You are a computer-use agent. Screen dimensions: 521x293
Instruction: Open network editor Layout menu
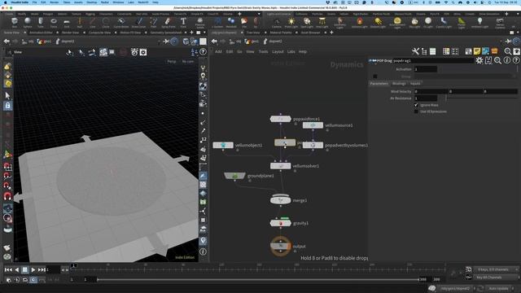[278, 51]
